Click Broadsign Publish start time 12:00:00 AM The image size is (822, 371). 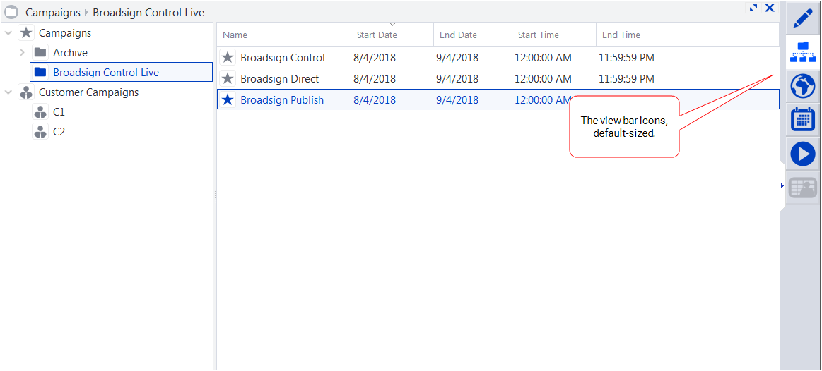coord(542,99)
